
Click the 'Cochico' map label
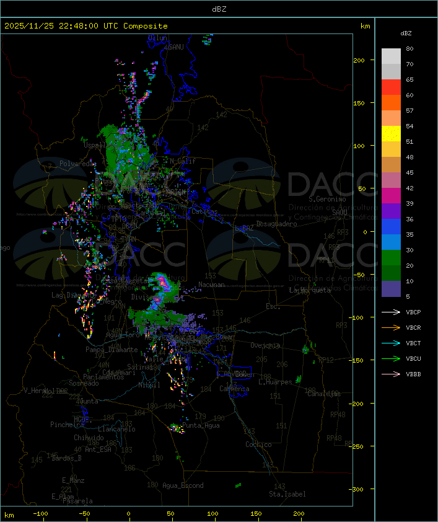point(258,445)
